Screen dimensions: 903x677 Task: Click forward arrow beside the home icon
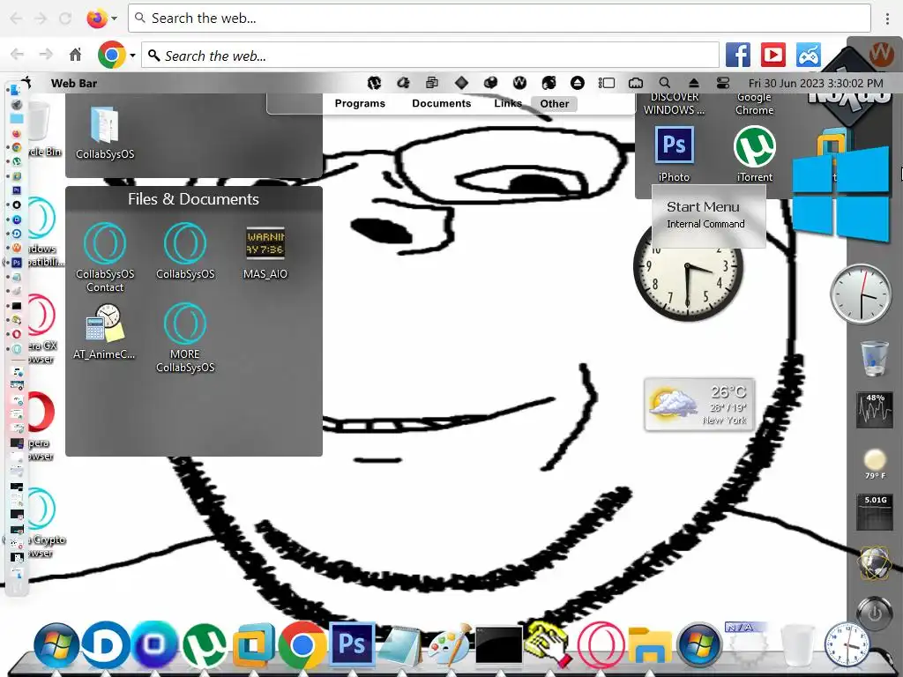click(x=46, y=55)
